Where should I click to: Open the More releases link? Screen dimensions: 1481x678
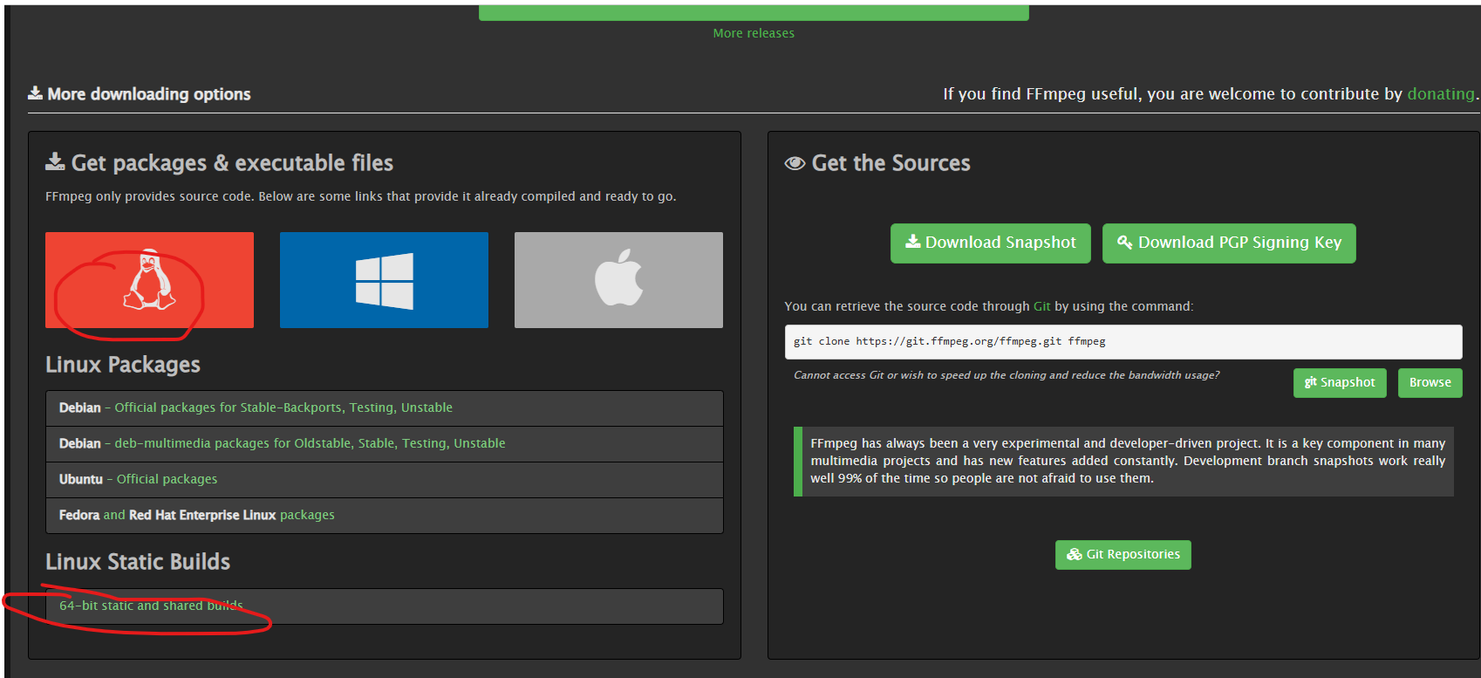point(754,33)
